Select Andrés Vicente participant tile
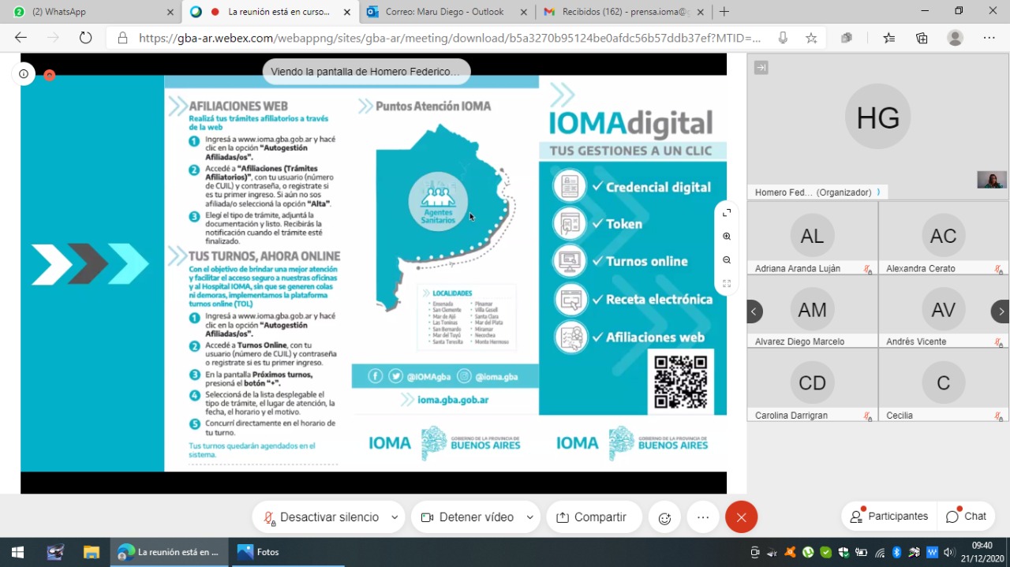The height and width of the screenshot is (567, 1010). pos(944,311)
